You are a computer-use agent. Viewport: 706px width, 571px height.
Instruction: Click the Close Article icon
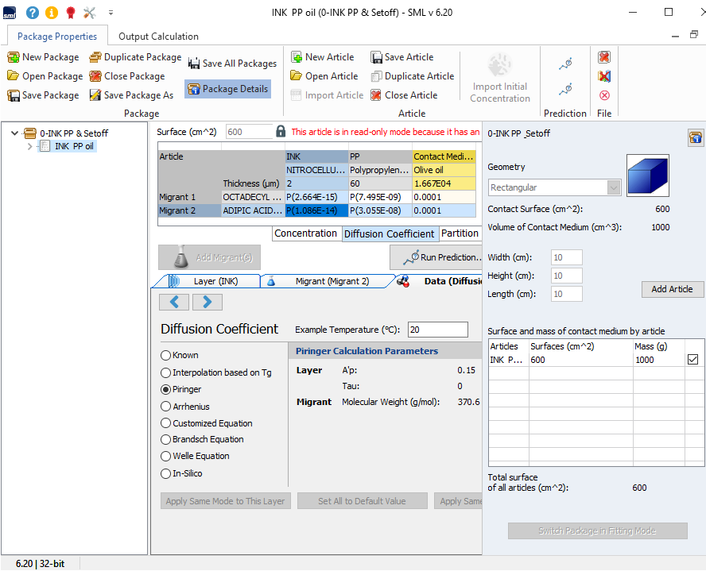click(x=376, y=95)
